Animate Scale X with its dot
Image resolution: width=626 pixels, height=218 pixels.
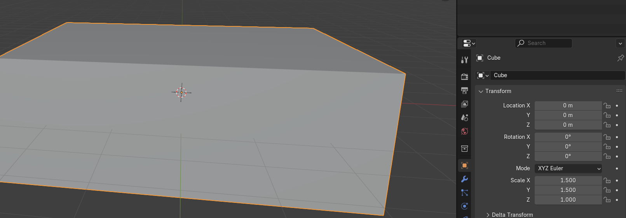coord(617,180)
